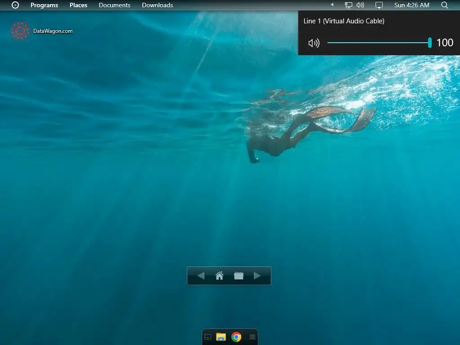
Task: Open the dock hamburger menu icon
Action: [252, 337]
